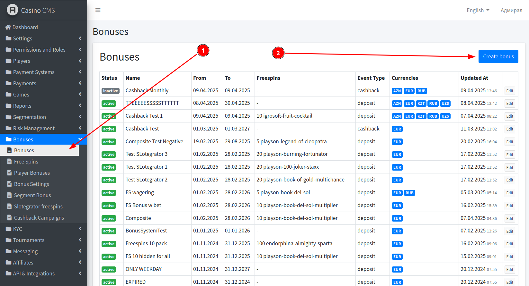Click the Адмирал user name link
Viewport: 529px width, 286px height.
511,10
